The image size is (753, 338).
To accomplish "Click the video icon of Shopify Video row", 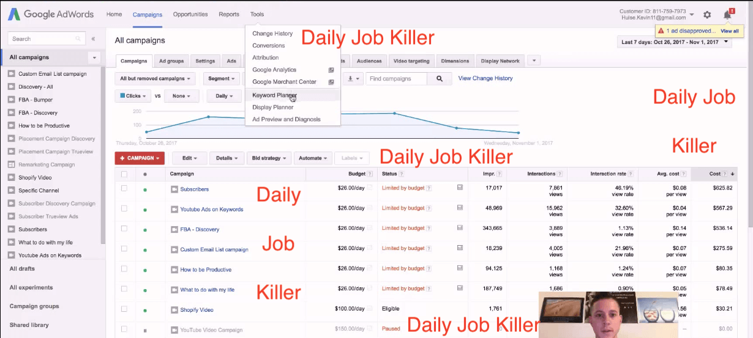I will (174, 310).
